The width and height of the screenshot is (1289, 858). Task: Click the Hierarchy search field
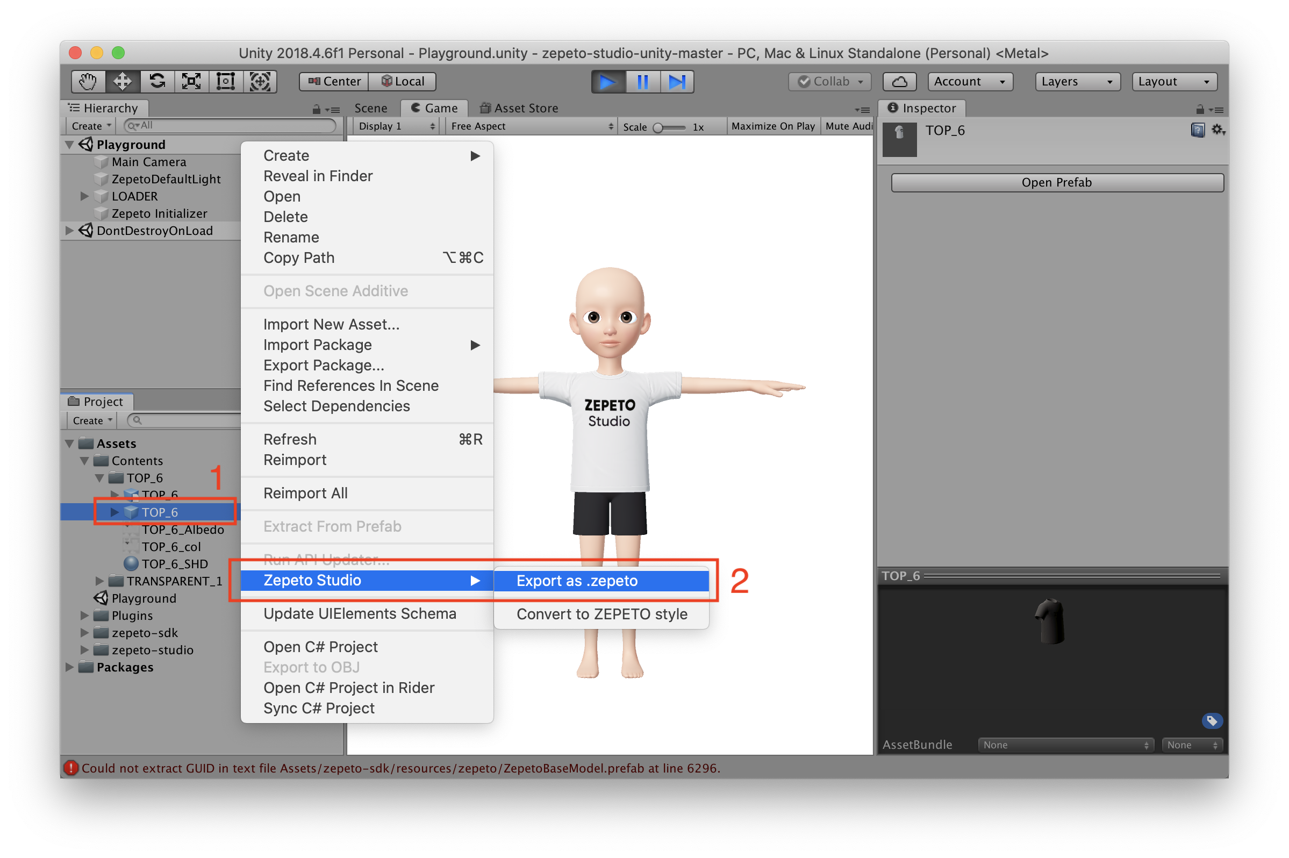click(230, 126)
